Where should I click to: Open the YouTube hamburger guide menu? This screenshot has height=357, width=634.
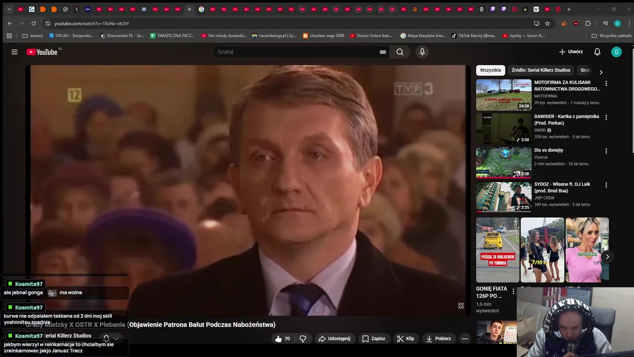click(14, 52)
